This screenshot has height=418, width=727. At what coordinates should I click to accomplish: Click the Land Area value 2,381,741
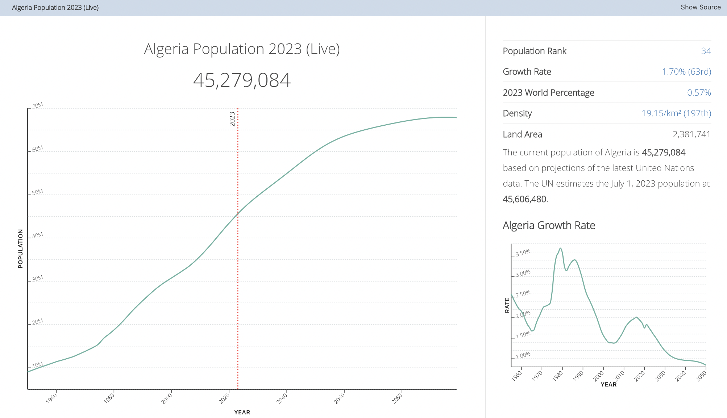click(x=691, y=134)
